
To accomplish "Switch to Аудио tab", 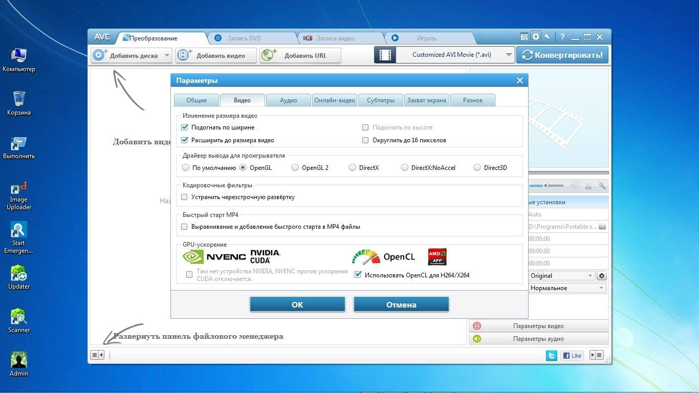I will [289, 100].
